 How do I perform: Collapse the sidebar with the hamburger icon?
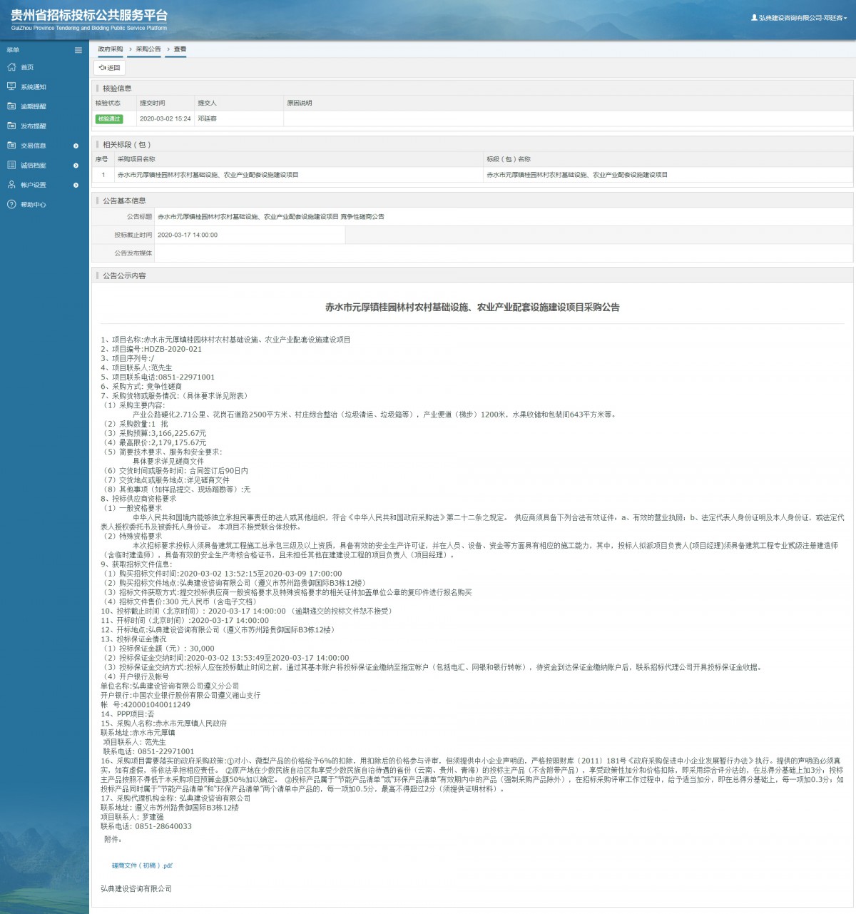pos(78,50)
